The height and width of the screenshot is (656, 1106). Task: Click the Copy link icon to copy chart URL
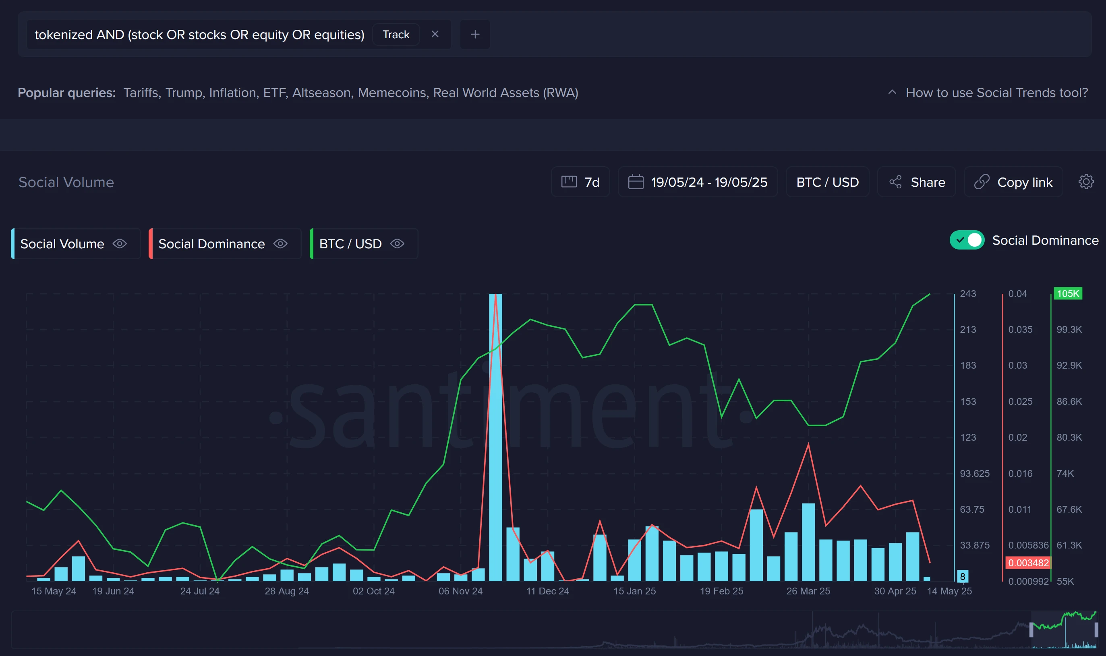point(983,182)
